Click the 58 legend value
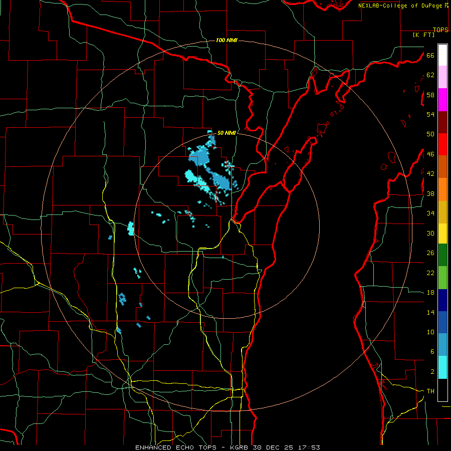The image size is (451, 451). tap(430, 95)
